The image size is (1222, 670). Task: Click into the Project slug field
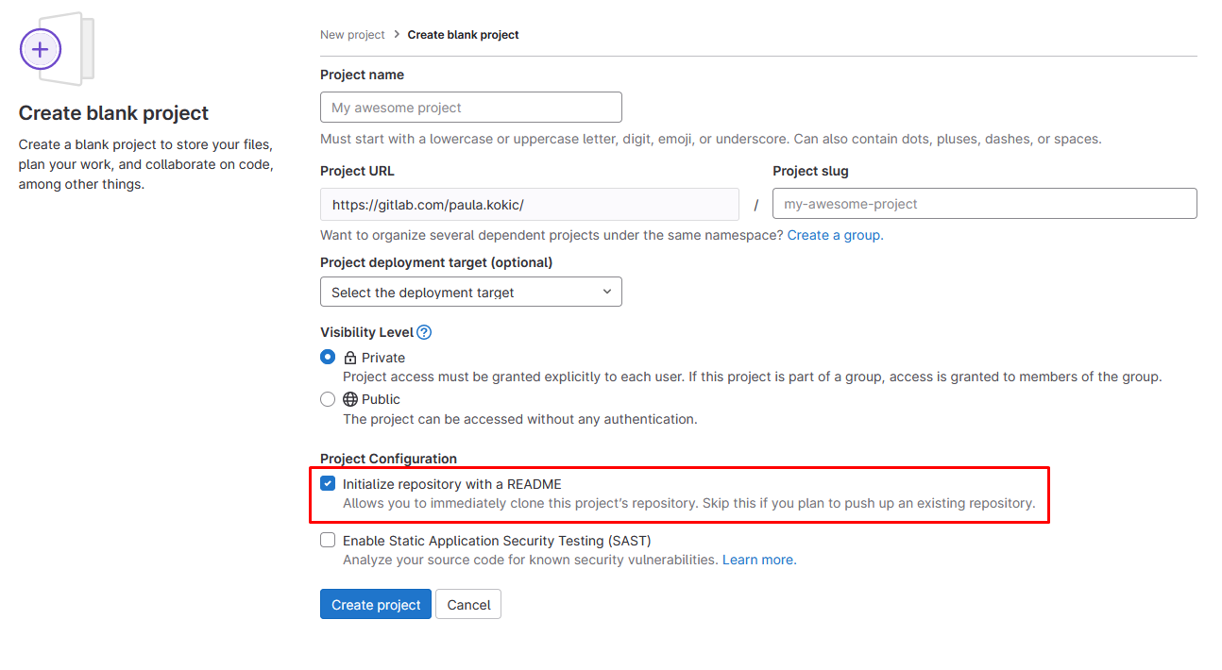pyautogui.click(x=984, y=204)
